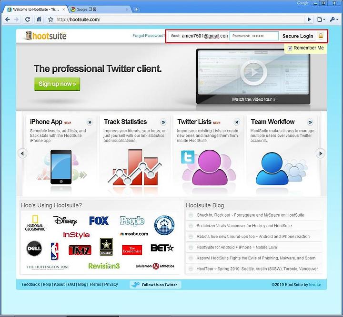Open the Invoke link in the footer

[x=315, y=285]
